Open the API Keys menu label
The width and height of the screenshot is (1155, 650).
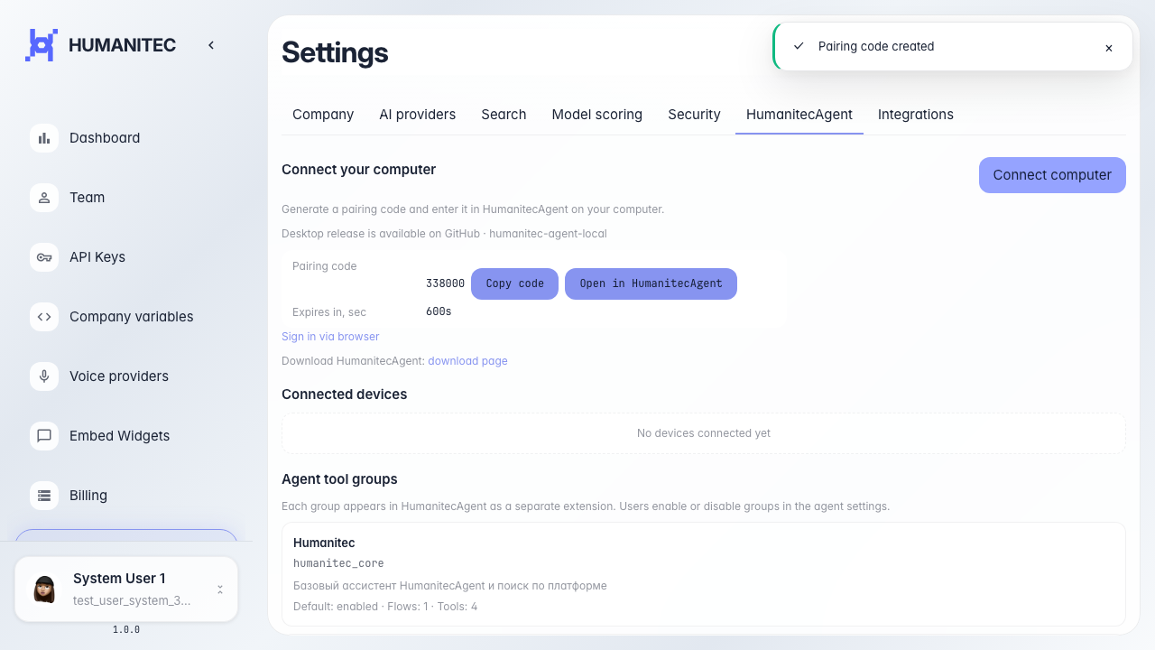97,257
